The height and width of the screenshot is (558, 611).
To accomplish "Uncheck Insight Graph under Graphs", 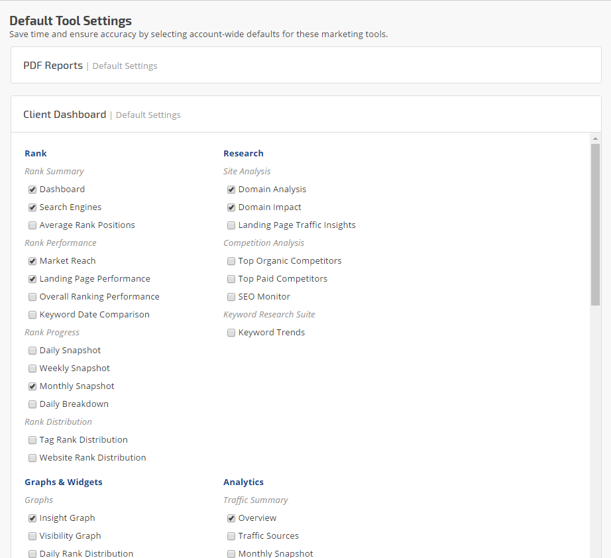I will [x=32, y=518].
